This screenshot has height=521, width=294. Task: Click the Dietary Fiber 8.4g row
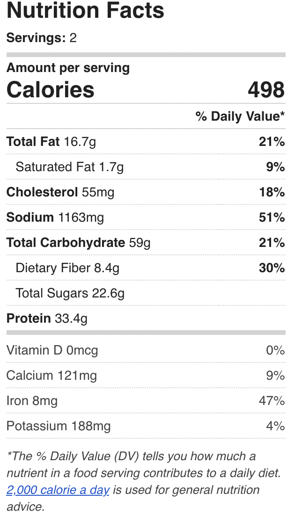146,268
